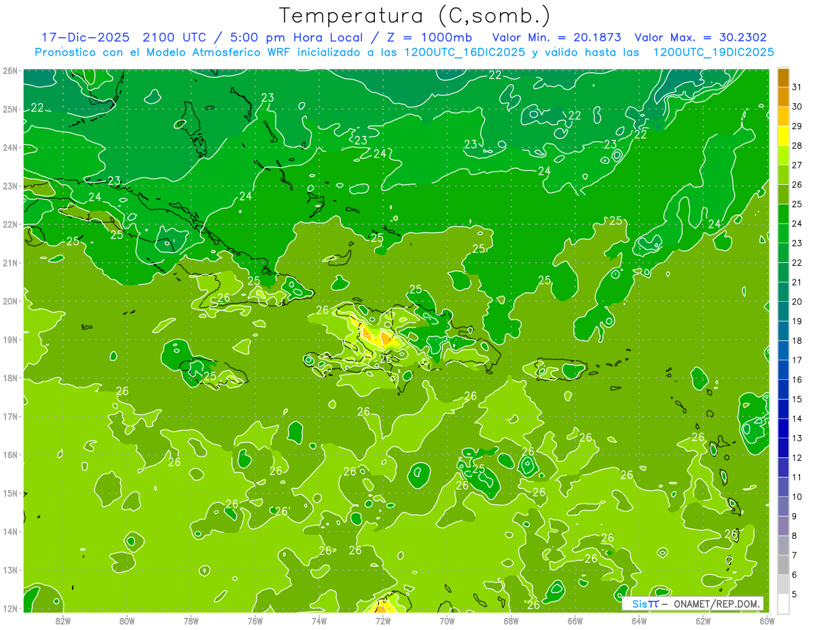This screenshot has height=630, width=815.
Task: Click the "1200UTC_16DIC2025" initialization text
Action: coord(464,52)
